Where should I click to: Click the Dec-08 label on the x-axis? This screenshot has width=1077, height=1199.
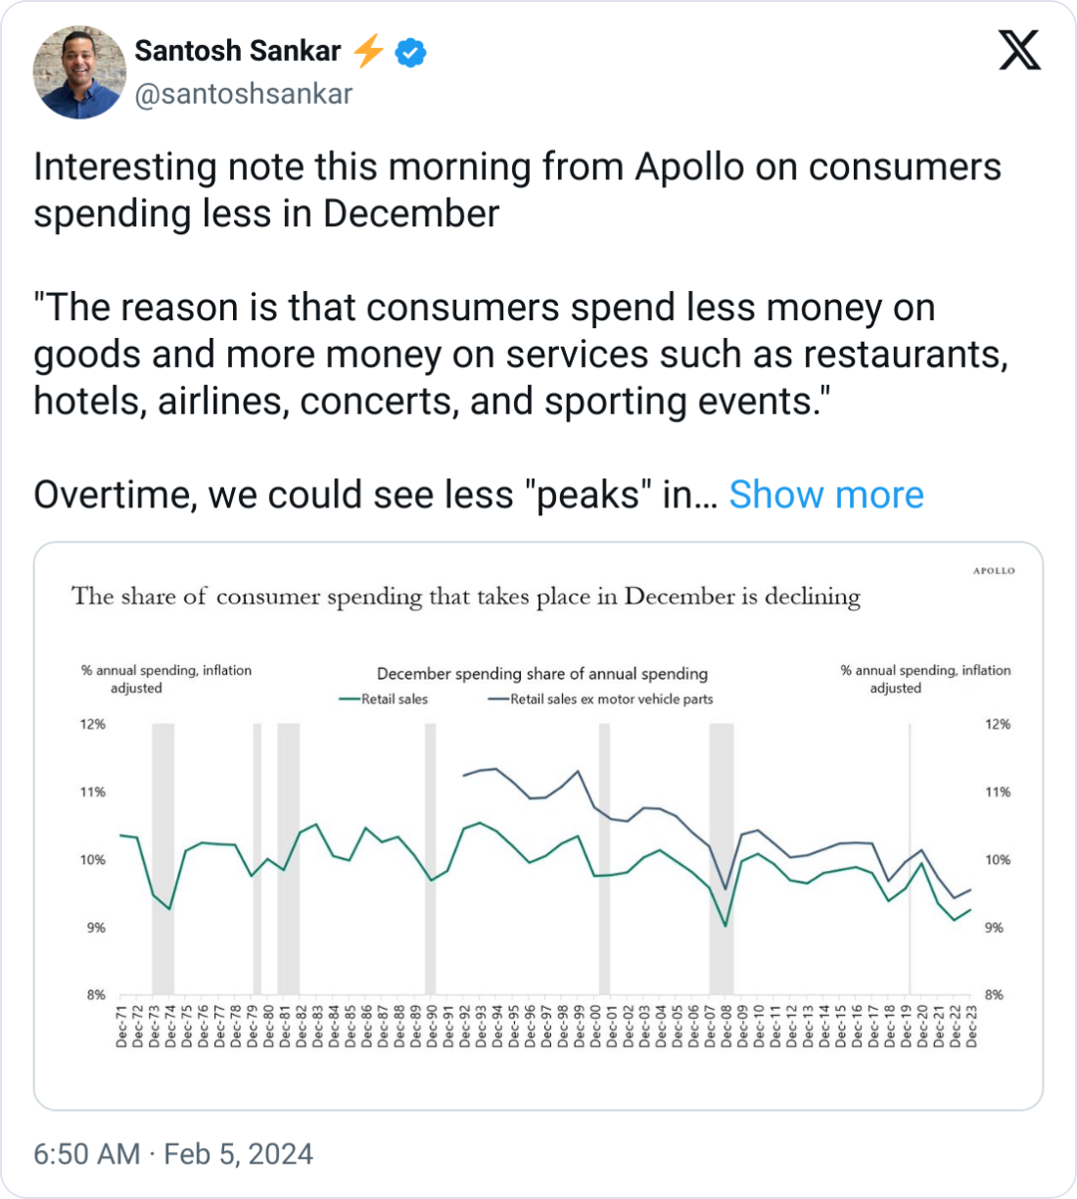(x=726, y=1026)
